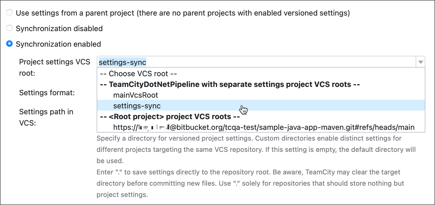Choose the highlighted settings-sync list option

point(137,106)
